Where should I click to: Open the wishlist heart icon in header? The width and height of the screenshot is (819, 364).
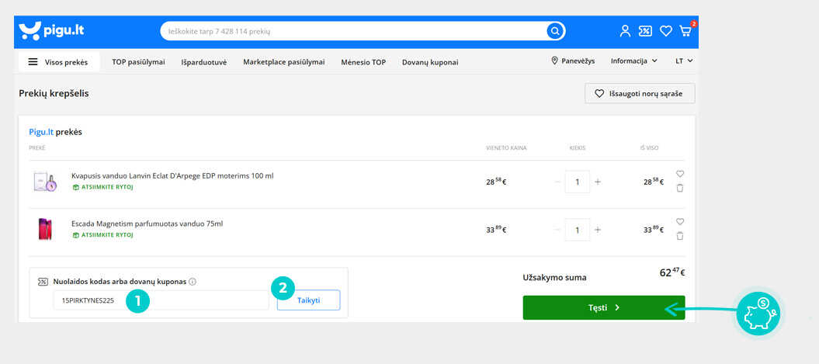point(665,31)
